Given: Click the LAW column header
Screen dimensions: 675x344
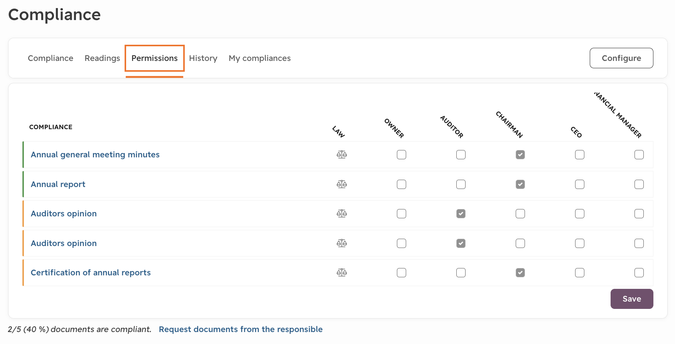Looking at the screenshot, I should coord(339,132).
